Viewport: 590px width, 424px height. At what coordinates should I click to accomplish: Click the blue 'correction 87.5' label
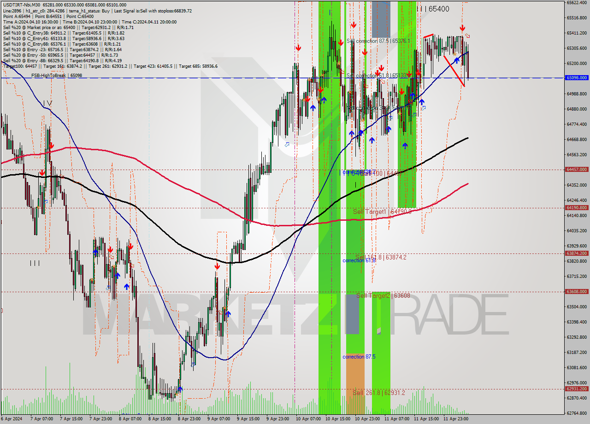(359, 357)
